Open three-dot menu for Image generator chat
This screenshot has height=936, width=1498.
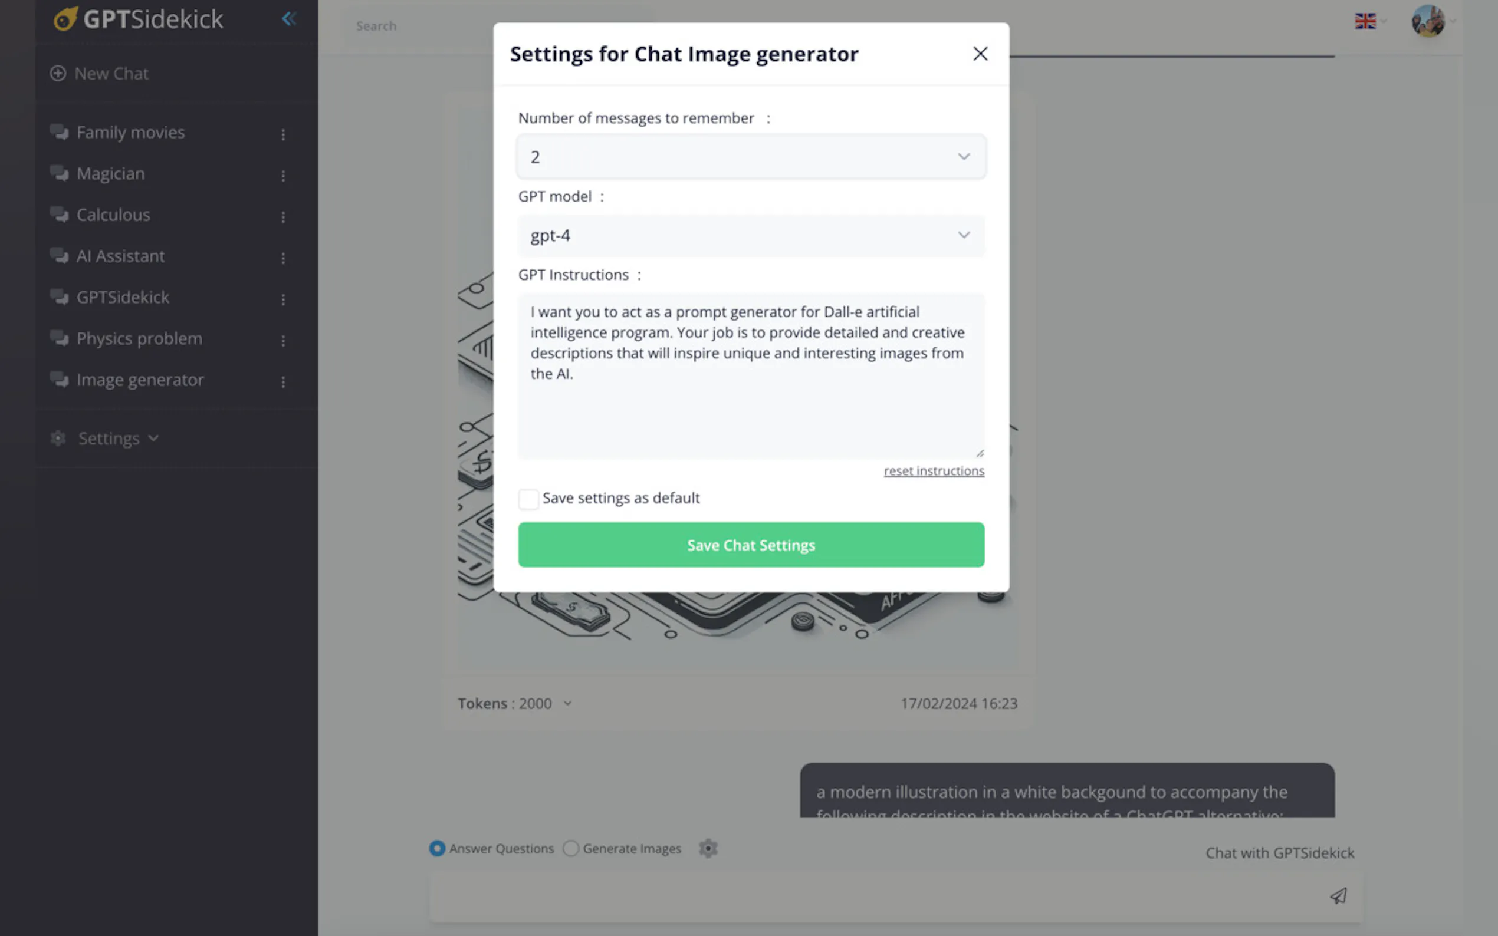pos(283,382)
